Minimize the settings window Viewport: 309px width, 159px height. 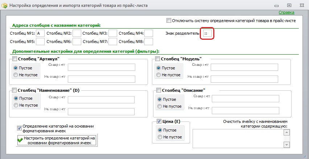coord(276,6)
